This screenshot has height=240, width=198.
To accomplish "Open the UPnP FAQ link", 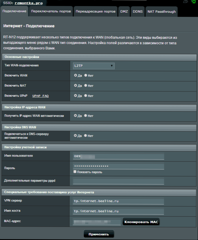I will (x=41, y=96).
